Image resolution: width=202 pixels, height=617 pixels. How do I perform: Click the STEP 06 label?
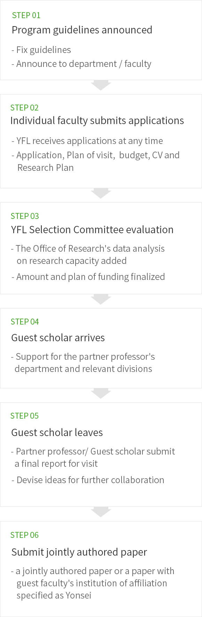click(x=24, y=535)
